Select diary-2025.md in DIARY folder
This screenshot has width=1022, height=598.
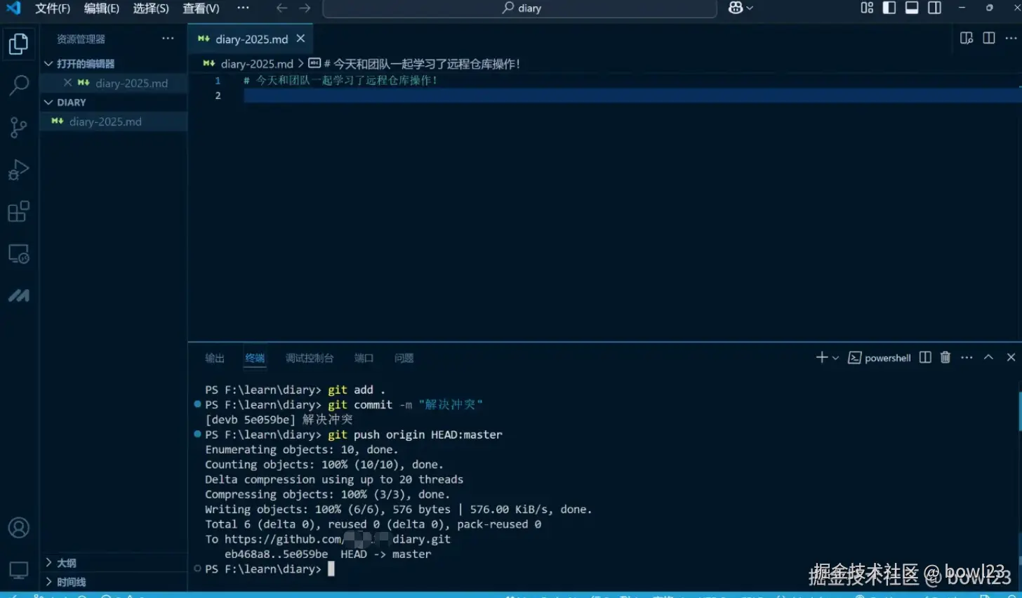114,121
